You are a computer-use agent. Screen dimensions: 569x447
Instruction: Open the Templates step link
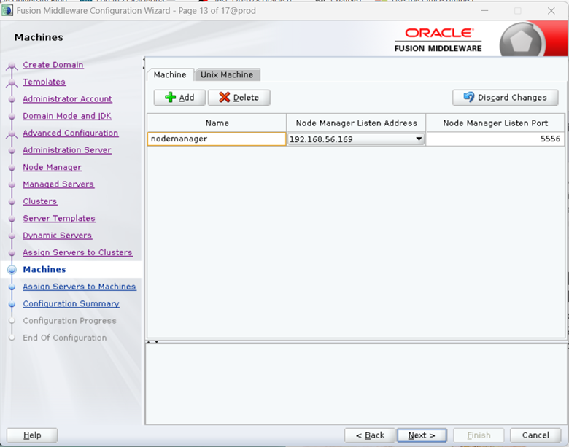pos(44,82)
